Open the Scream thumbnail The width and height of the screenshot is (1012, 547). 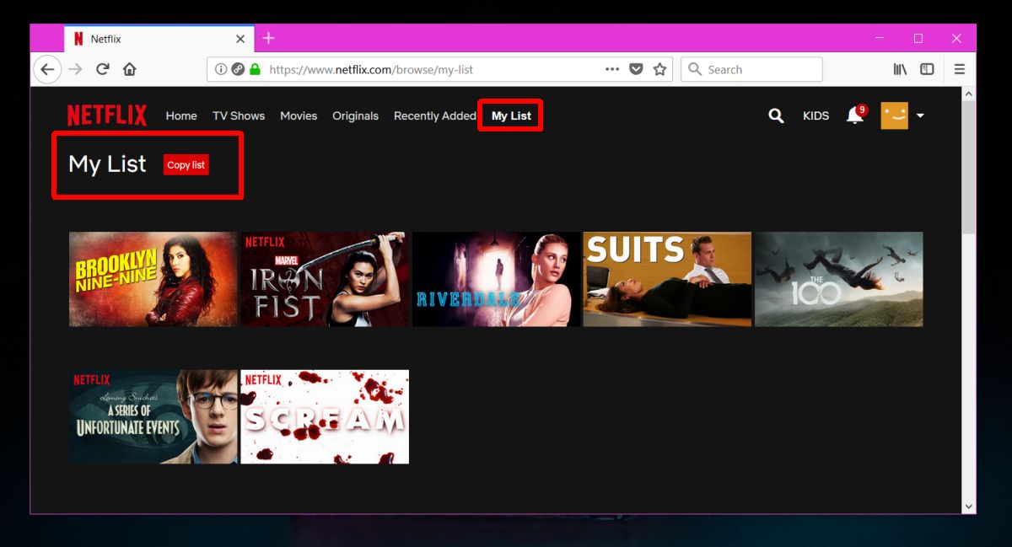[325, 416]
